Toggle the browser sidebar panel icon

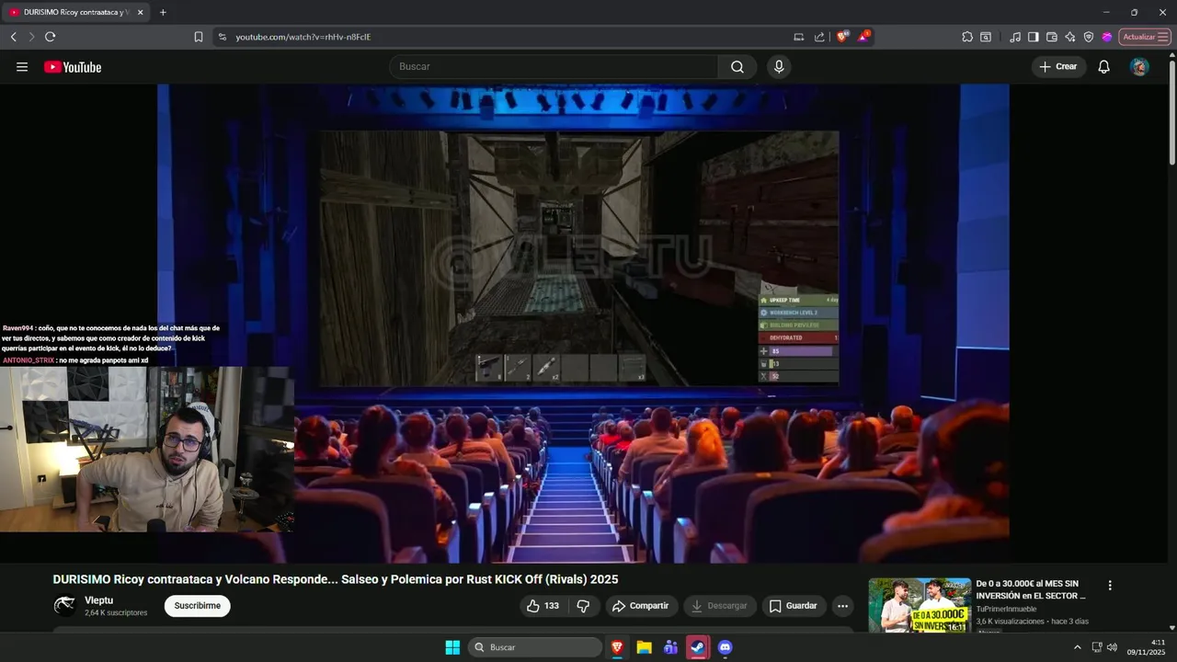1034,37
